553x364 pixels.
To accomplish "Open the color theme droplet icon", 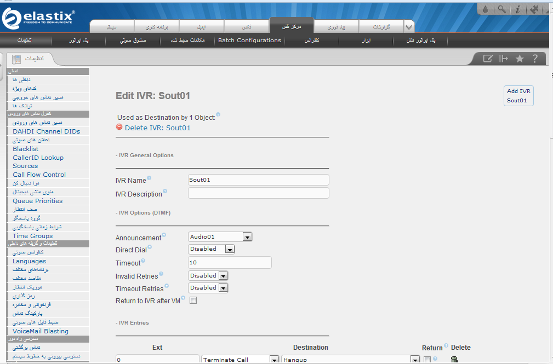I will pyautogui.click(x=486, y=9).
